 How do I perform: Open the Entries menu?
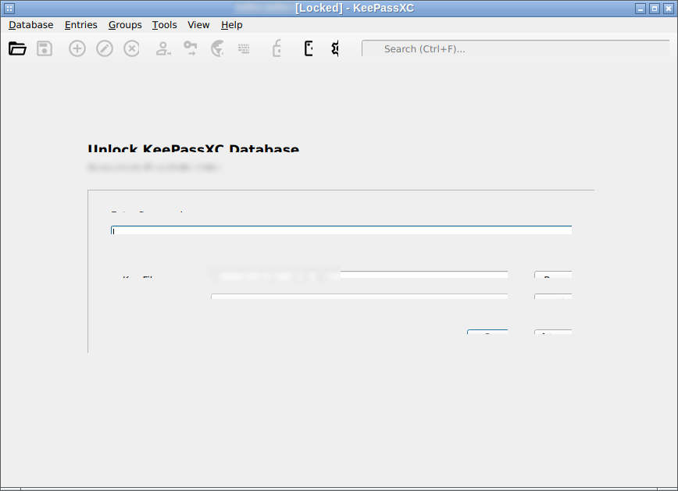point(81,25)
